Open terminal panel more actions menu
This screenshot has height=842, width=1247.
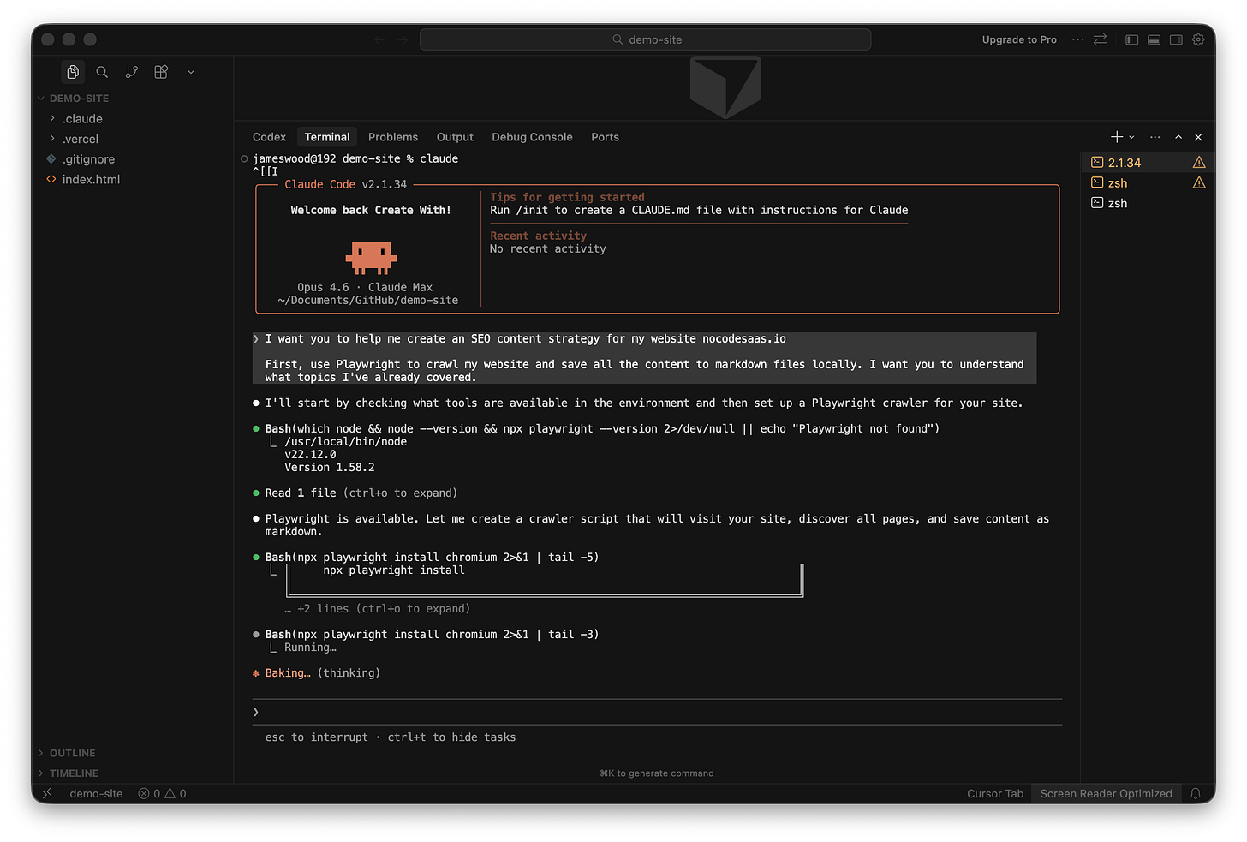[x=1155, y=137]
